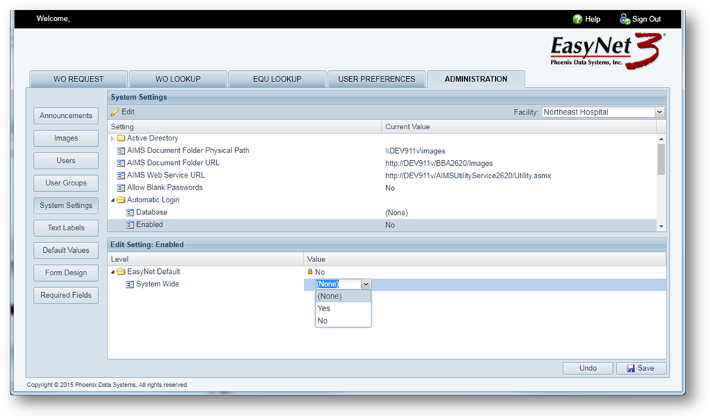710x420 pixels.
Task: Expand the Active Directory tree node
Action: click(x=112, y=138)
